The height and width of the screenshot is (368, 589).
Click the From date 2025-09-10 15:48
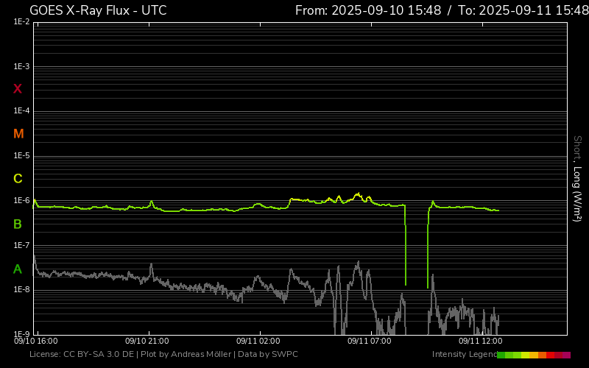pos(368,10)
